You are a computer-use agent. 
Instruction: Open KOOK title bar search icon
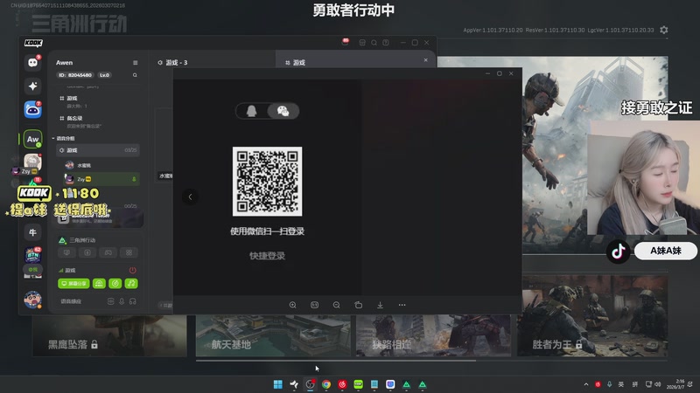pos(374,42)
